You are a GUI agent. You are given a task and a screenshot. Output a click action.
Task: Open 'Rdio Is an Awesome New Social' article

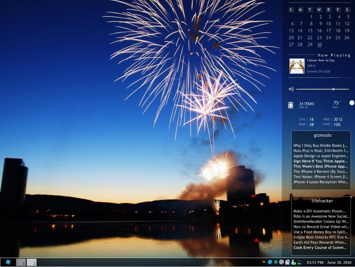(321, 216)
